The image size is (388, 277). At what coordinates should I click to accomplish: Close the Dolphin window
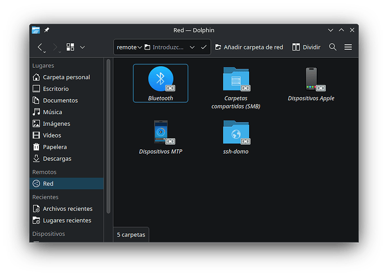[352, 30]
